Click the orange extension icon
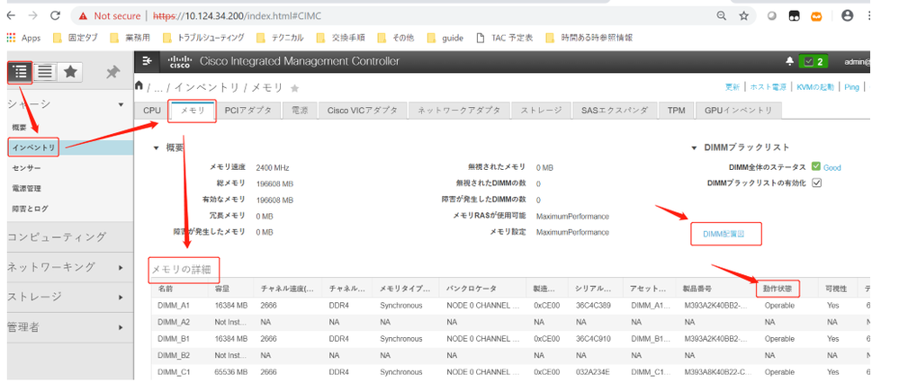The height and width of the screenshot is (392, 899). pos(816,16)
